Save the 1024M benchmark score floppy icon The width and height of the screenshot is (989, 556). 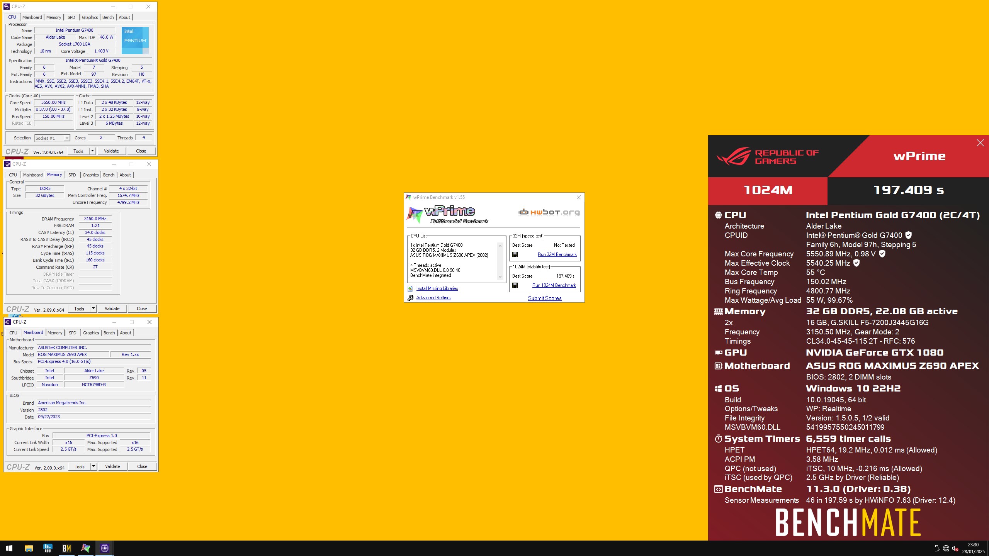pos(515,285)
